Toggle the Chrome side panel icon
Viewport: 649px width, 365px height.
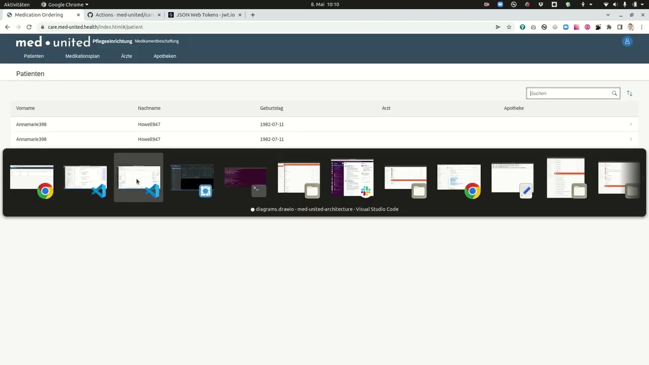[x=620, y=27]
